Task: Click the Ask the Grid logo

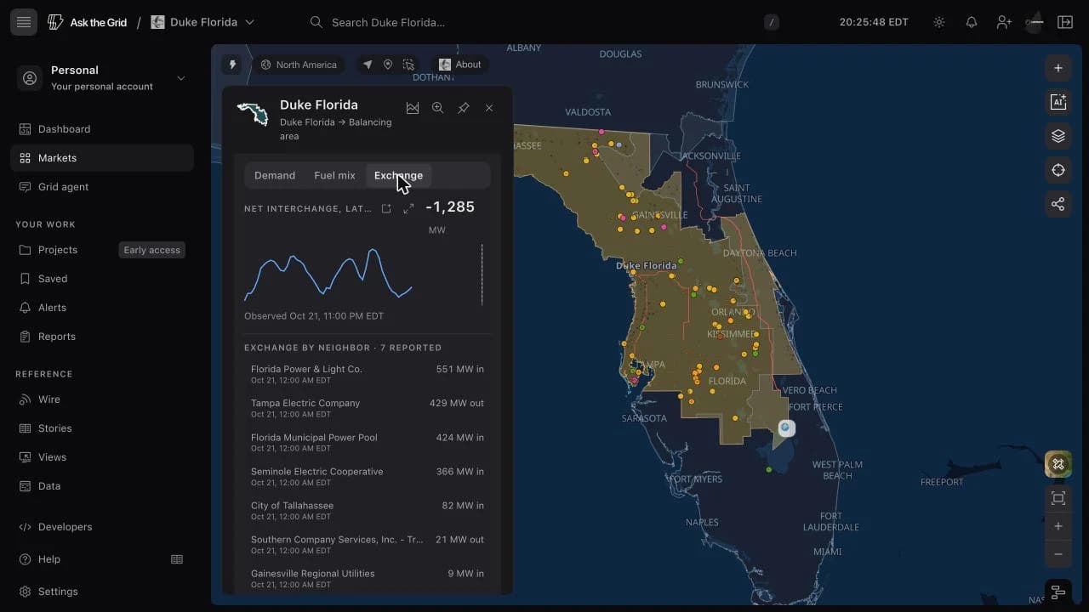Action: coord(87,22)
